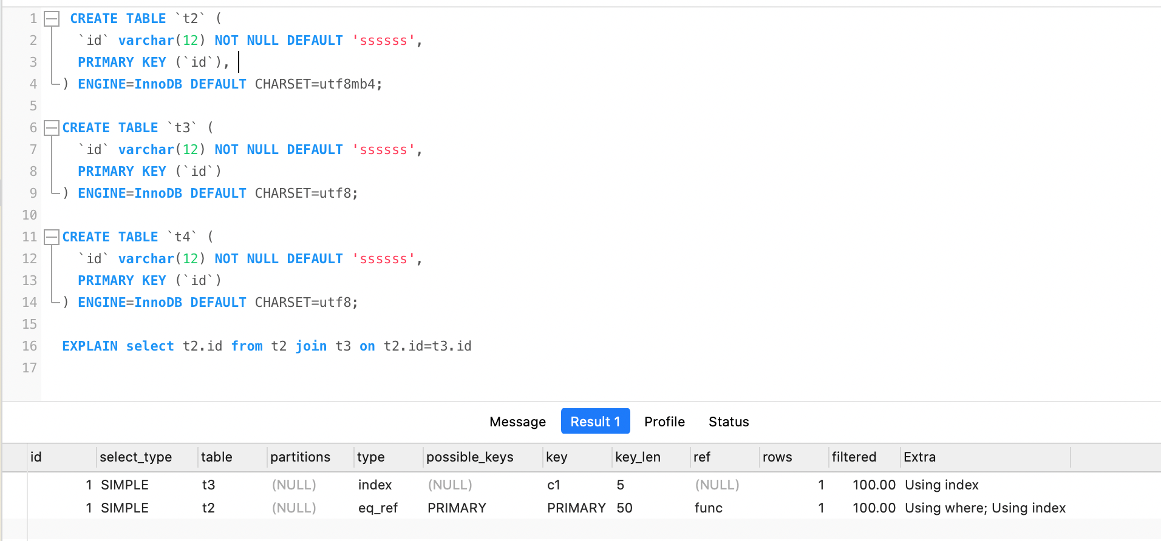Viewport: 1161px width, 541px height.
Task: Click the c1 cell in key column
Action: 554,485
